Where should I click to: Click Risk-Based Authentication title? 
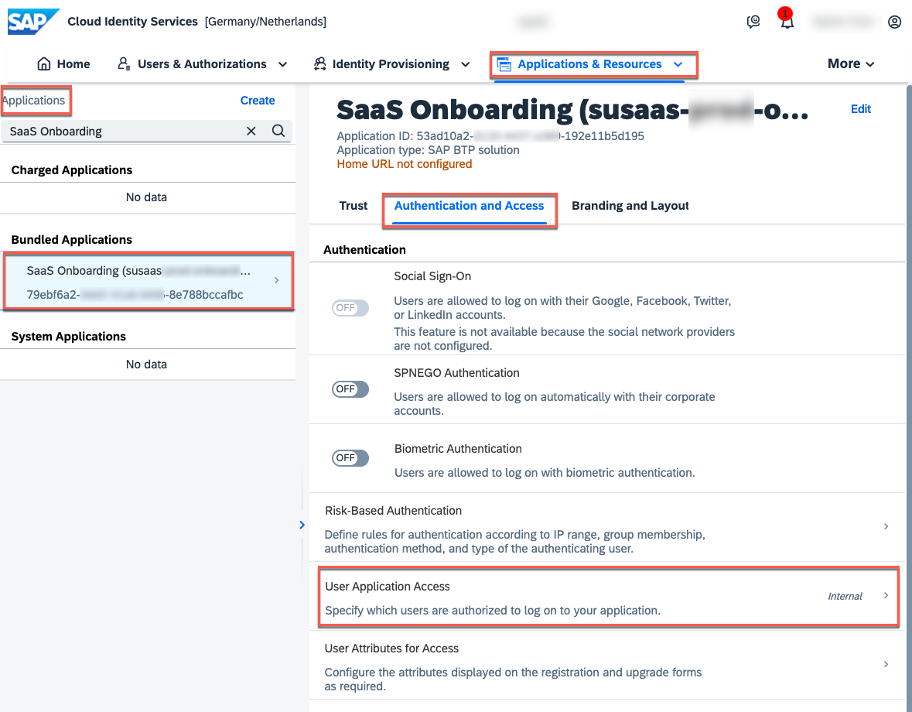pyautogui.click(x=393, y=511)
